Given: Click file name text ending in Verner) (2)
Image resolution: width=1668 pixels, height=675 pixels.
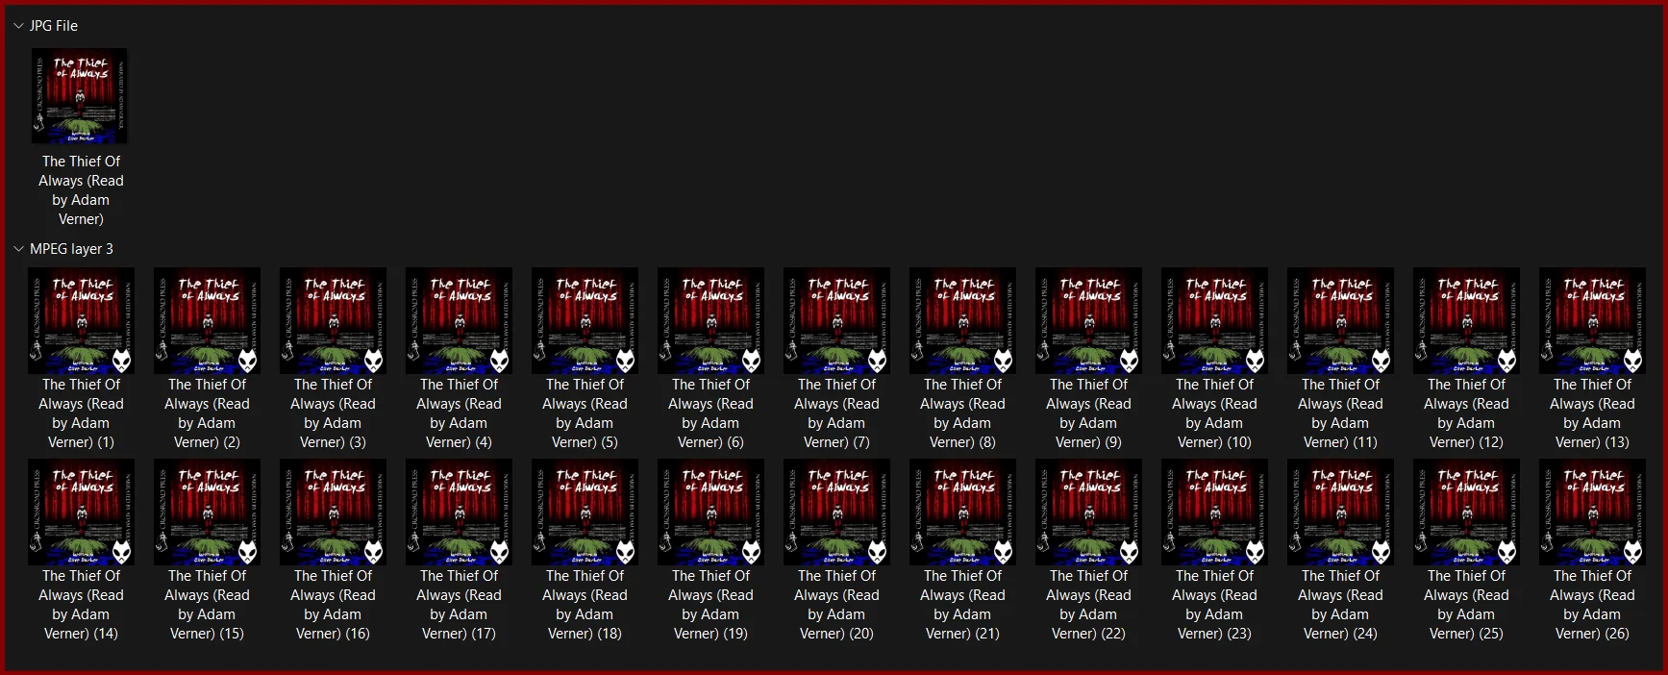Looking at the screenshot, I should 207,413.
